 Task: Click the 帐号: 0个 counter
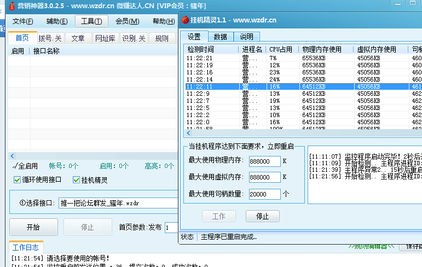pyautogui.click(x=64, y=166)
